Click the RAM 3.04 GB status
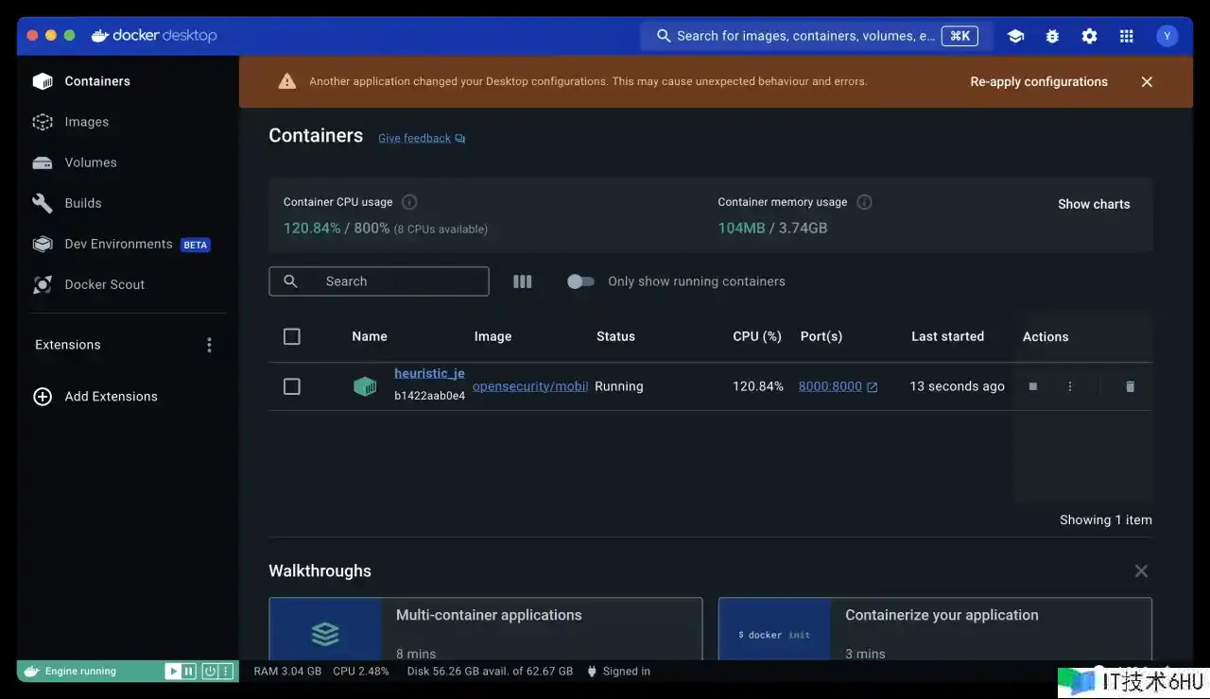Screen dimensions: 1210x699 tap(287, 672)
